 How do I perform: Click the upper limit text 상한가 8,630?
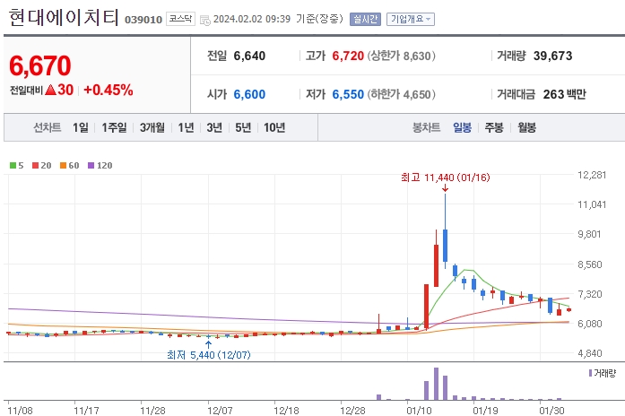tap(402, 56)
